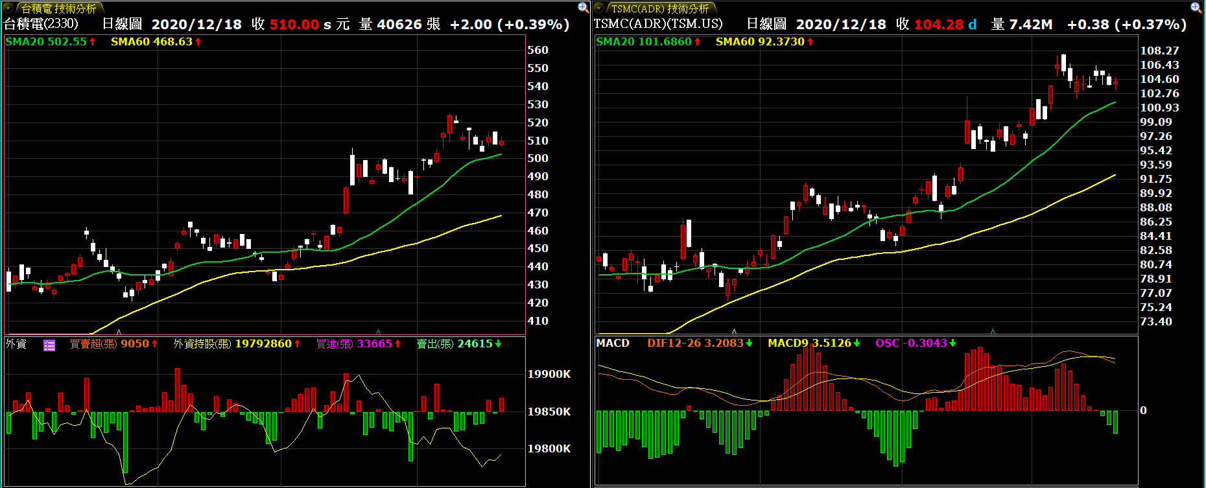Screen dimensions: 1206x488
Task: Open the purple list icon next to 外資
Action: point(49,345)
